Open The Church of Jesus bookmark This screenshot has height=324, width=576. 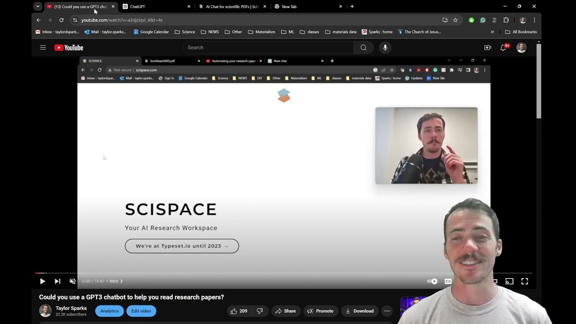(419, 32)
